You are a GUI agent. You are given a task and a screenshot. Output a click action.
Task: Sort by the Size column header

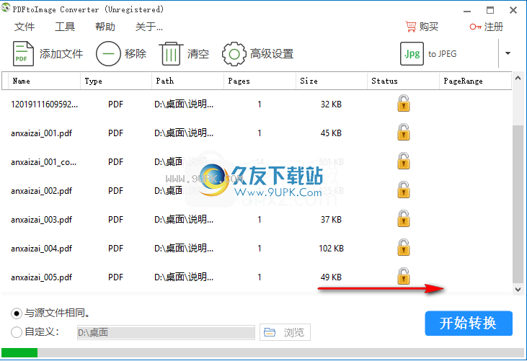click(x=332, y=81)
